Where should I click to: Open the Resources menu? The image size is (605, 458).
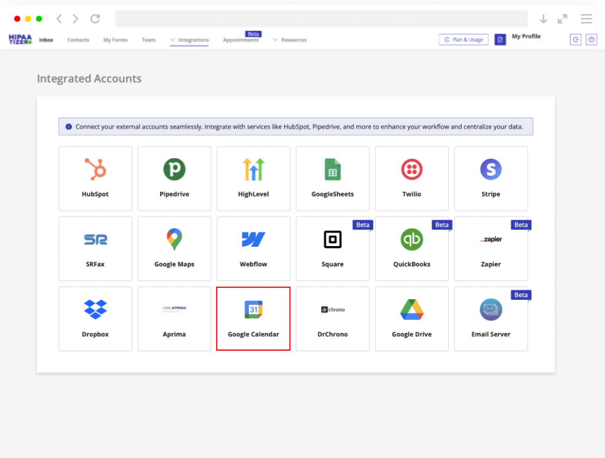coord(294,40)
